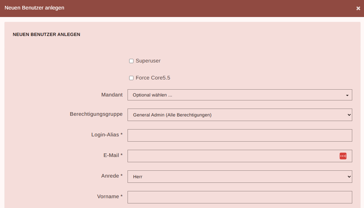364x208 pixels.
Task: Click the Berechtigungsgruppe field label
Action: [96, 114]
